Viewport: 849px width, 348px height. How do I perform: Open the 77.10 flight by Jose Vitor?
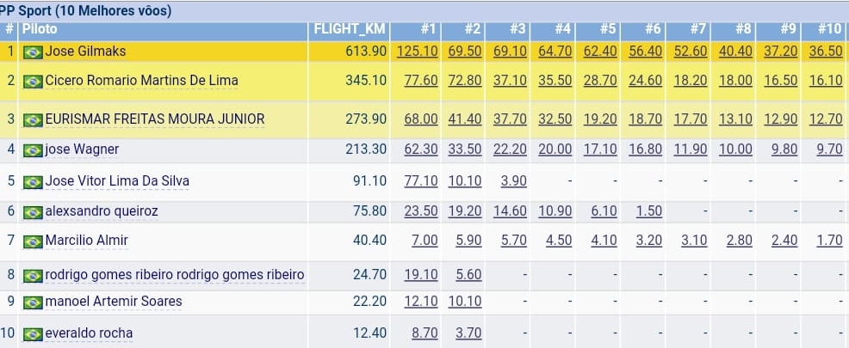point(421,180)
